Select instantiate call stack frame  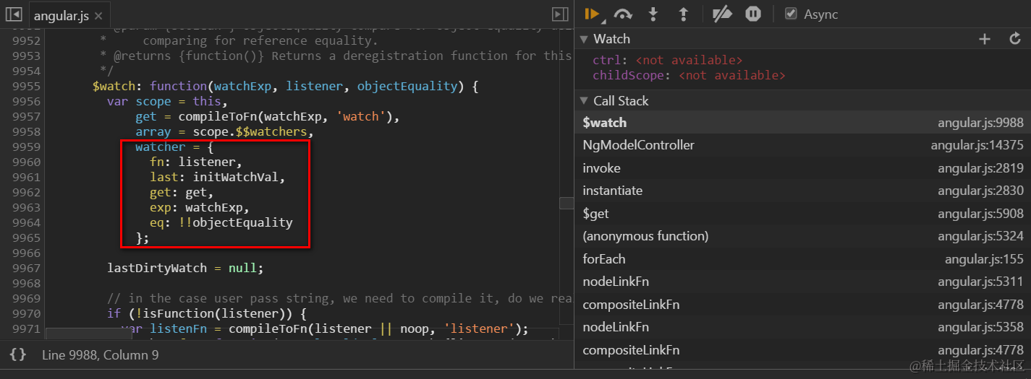(x=802, y=191)
